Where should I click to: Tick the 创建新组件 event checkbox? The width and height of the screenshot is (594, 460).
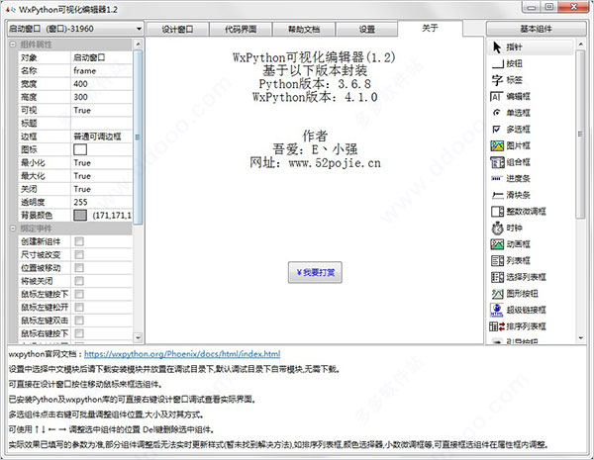[79, 241]
